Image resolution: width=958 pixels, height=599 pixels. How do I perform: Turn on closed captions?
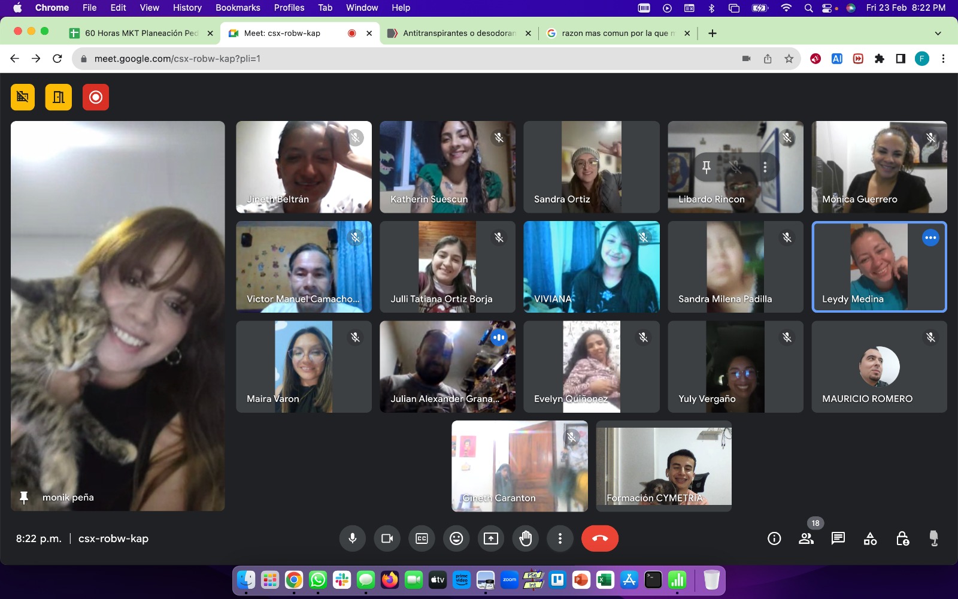coord(422,539)
